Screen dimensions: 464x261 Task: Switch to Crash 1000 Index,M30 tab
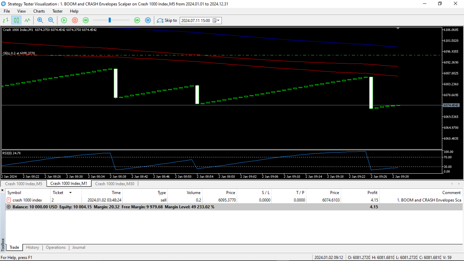(x=114, y=184)
